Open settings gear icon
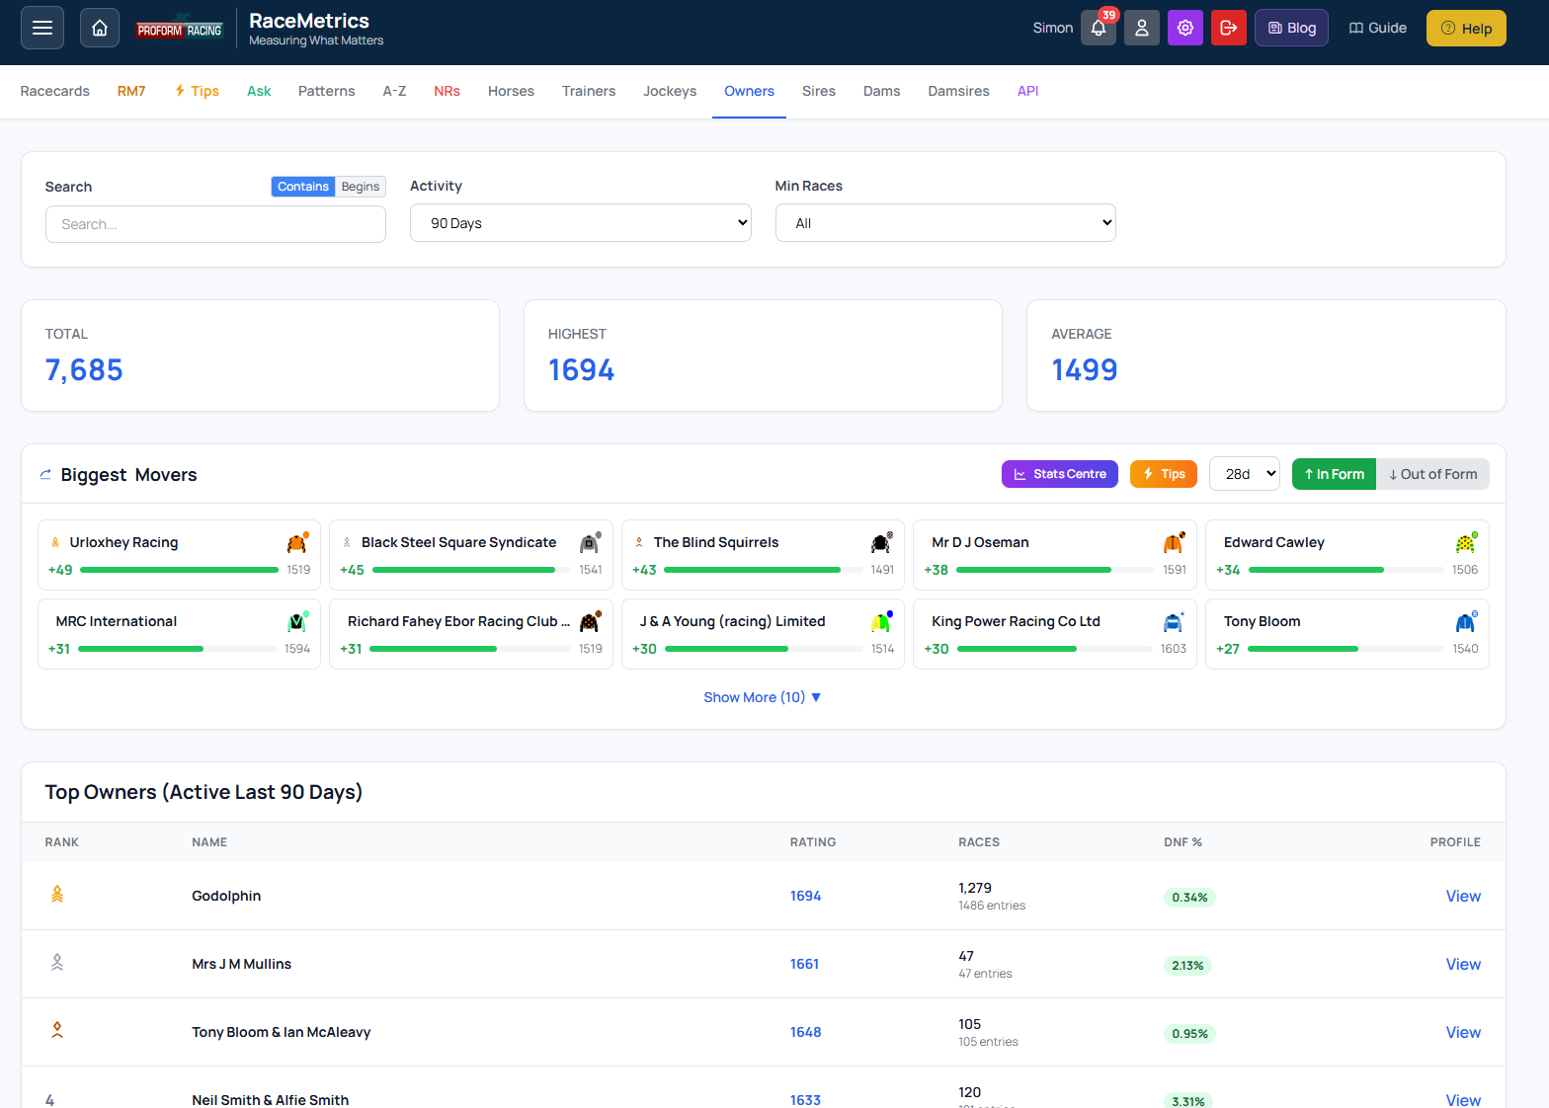1549x1108 pixels. click(x=1185, y=28)
